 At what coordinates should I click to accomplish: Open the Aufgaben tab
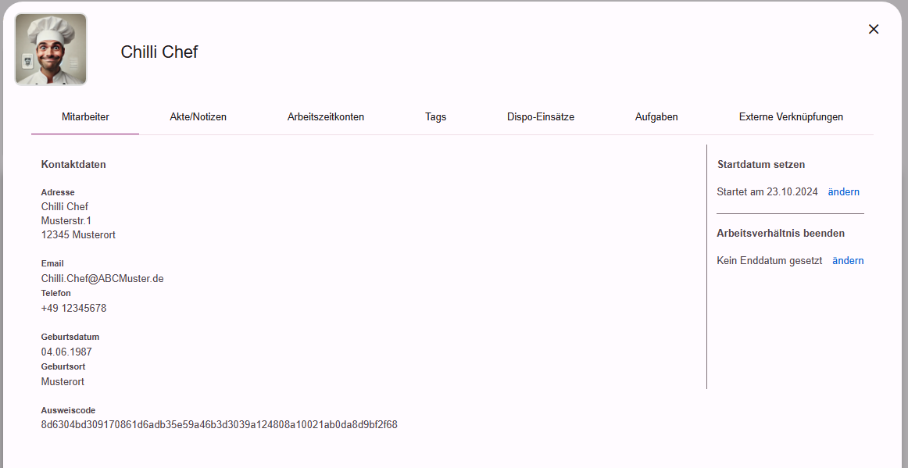(656, 117)
